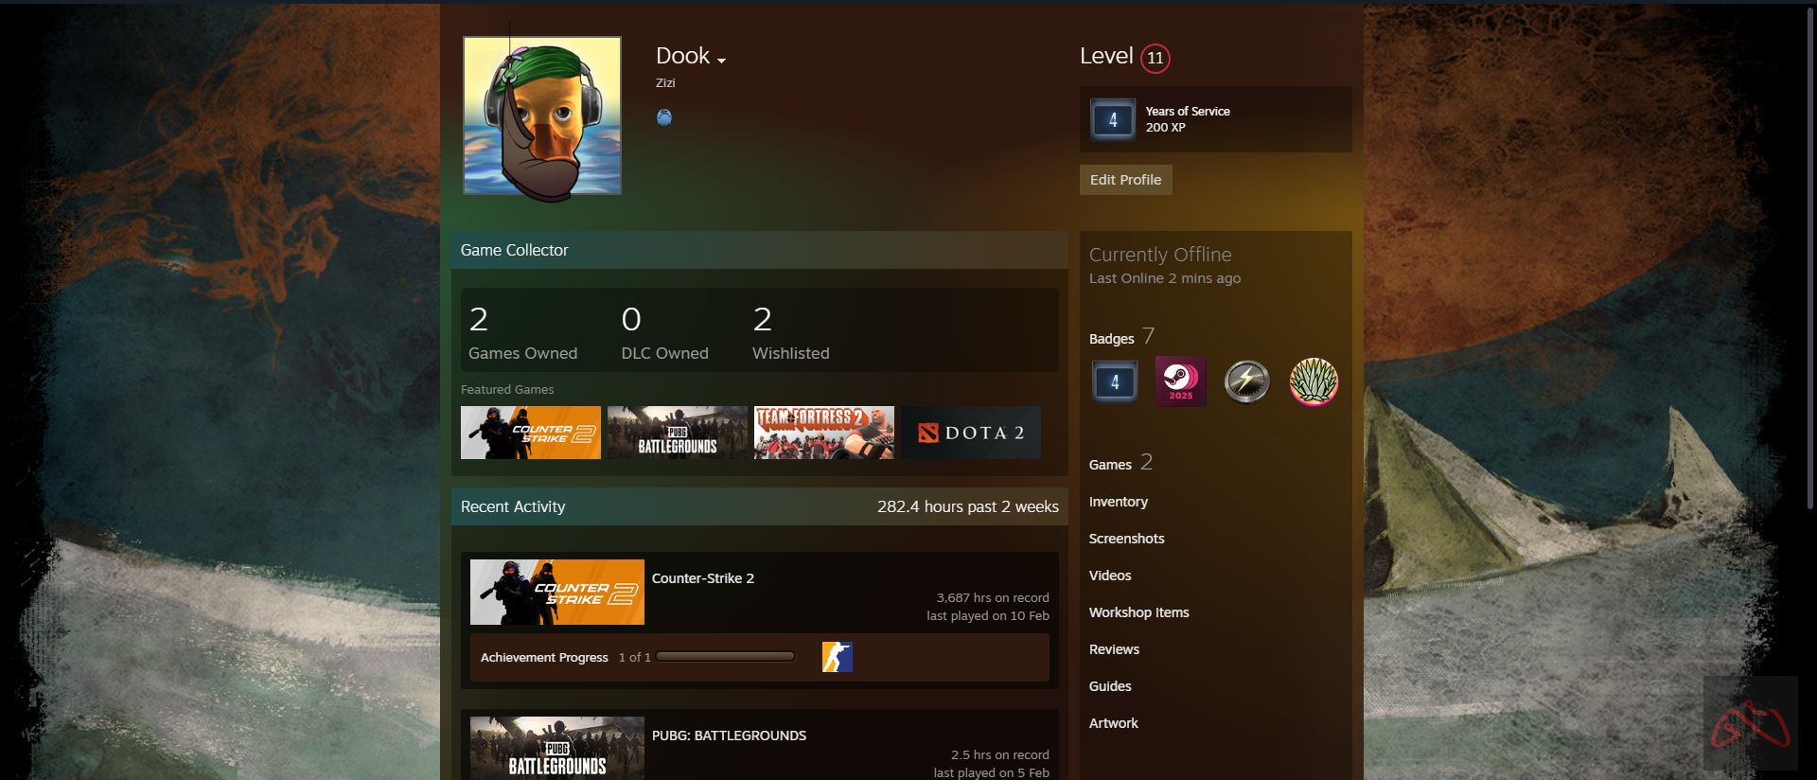Open Workshop Items page

(1138, 612)
